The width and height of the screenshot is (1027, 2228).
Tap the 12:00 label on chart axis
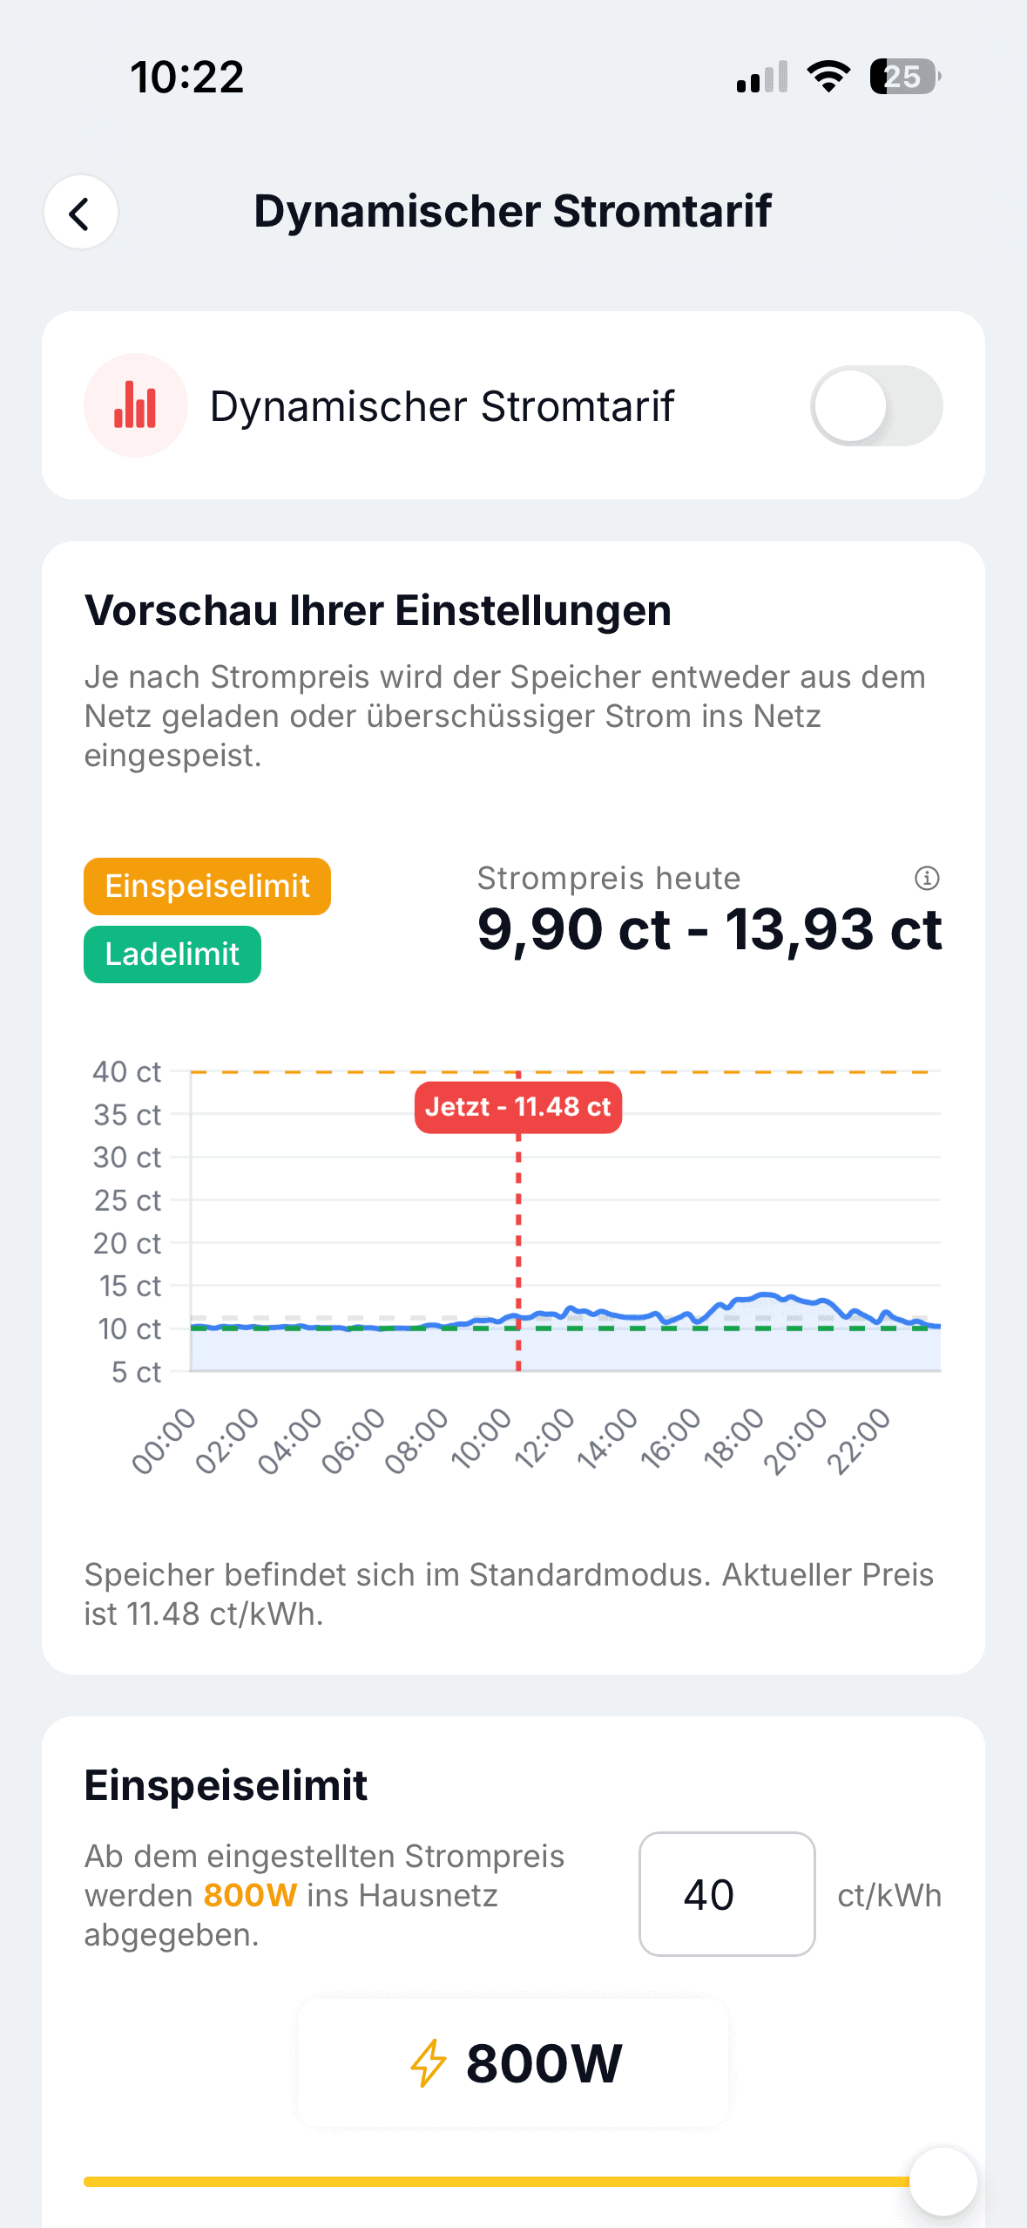tap(544, 1440)
